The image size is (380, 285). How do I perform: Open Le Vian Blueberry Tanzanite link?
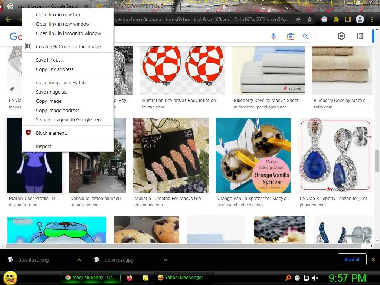(335, 198)
